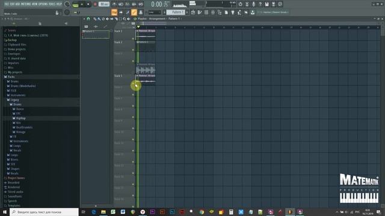The width and height of the screenshot is (385, 216).
Task: Open the Sliced audio folder
Action: click(x=15, y=192)
